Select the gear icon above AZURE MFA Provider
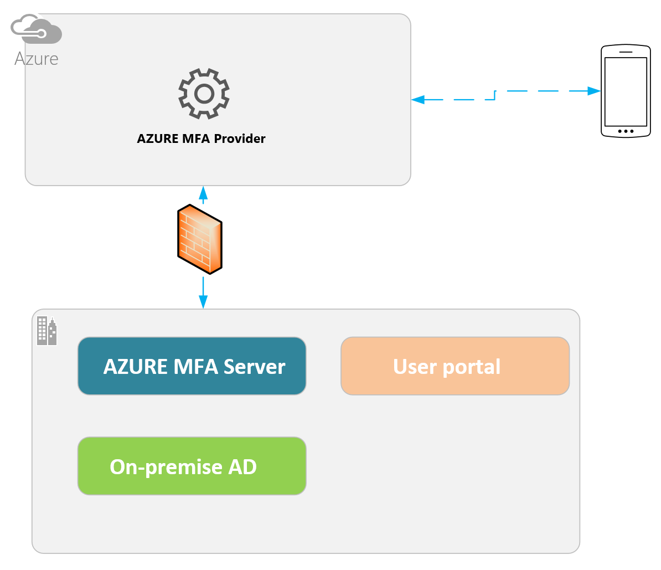 coord(203,93)
